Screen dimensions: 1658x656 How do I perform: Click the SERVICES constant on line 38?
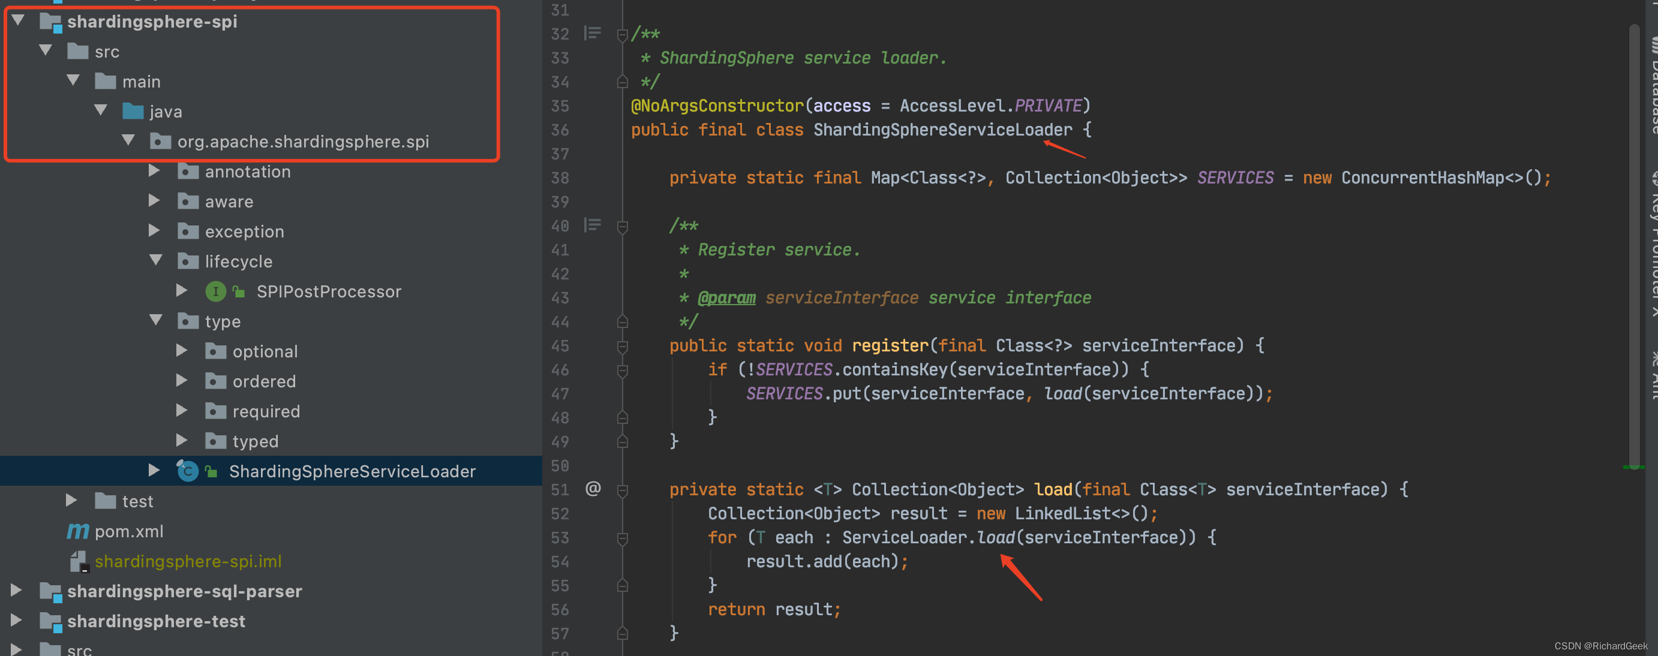1235,177
